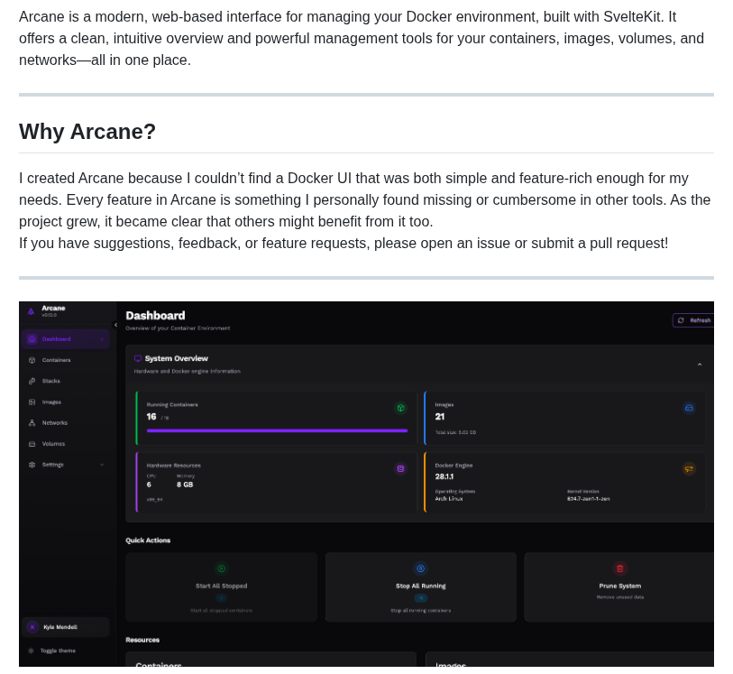
Task: Collapse the System Overview section
Action: [700, 365]
